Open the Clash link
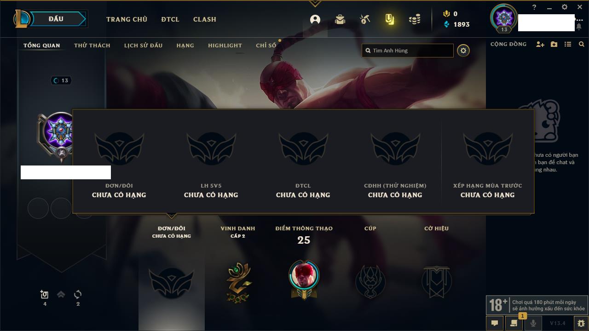 [205, 19]
